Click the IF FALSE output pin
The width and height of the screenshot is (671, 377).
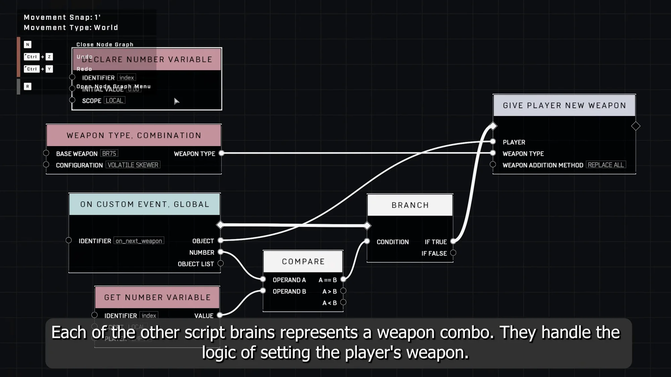point(453,253)
